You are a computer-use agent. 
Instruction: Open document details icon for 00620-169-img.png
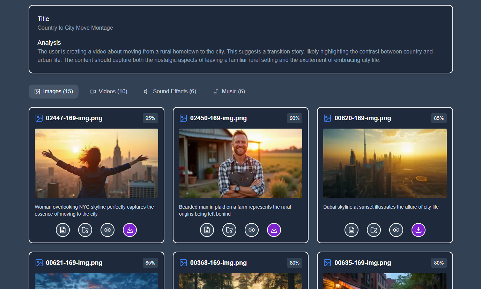[x=351, y=230]
